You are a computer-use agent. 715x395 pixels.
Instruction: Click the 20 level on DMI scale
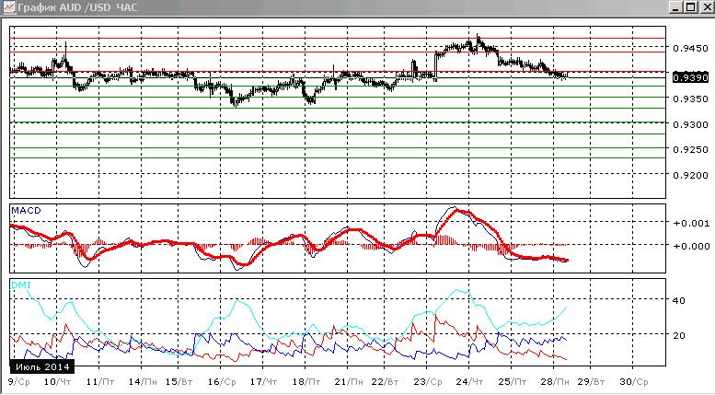click(679, 336)
